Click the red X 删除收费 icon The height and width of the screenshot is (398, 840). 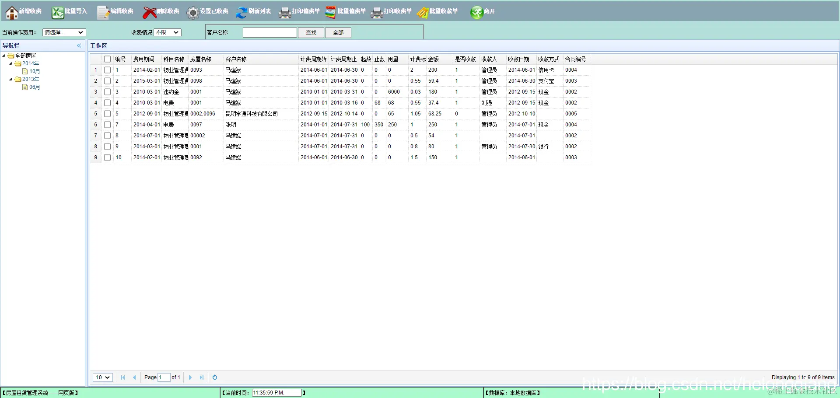pos(150,13)
